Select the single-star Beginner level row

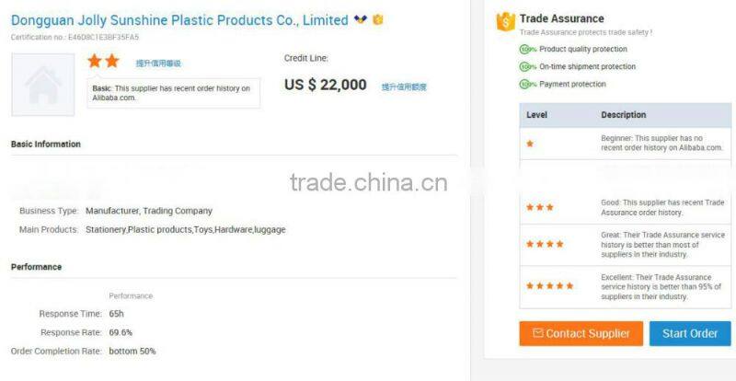[x=626, y=144]
